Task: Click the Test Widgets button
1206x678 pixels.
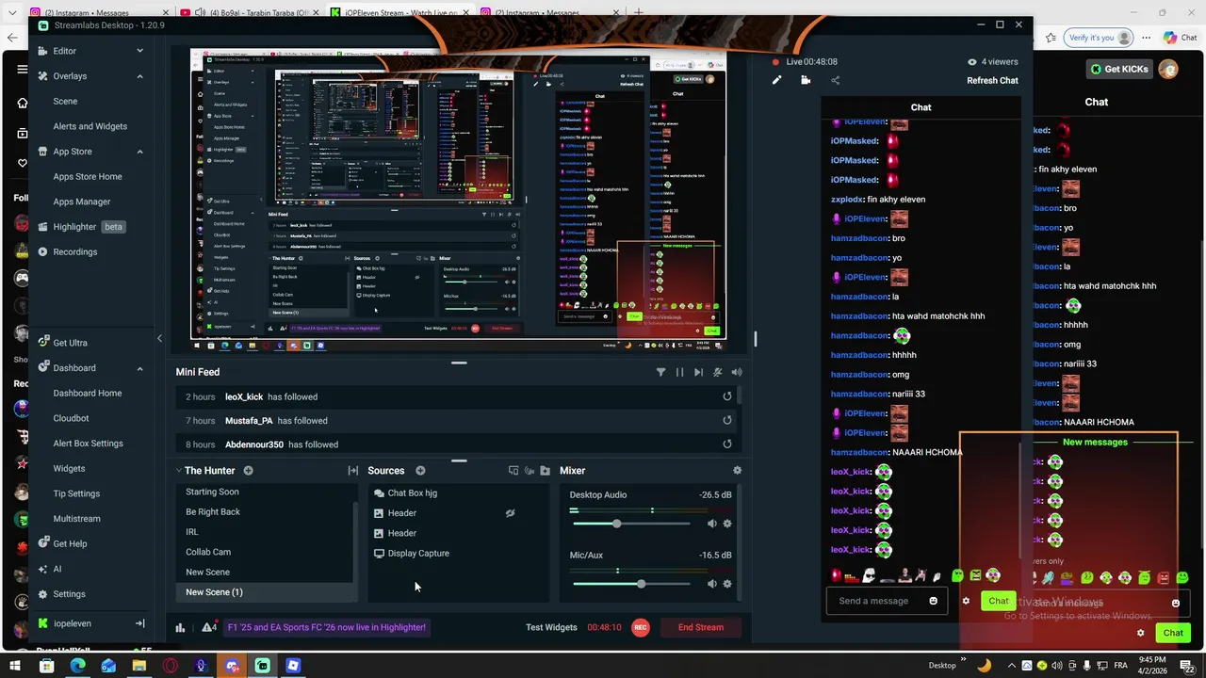Action: [551, 627]
